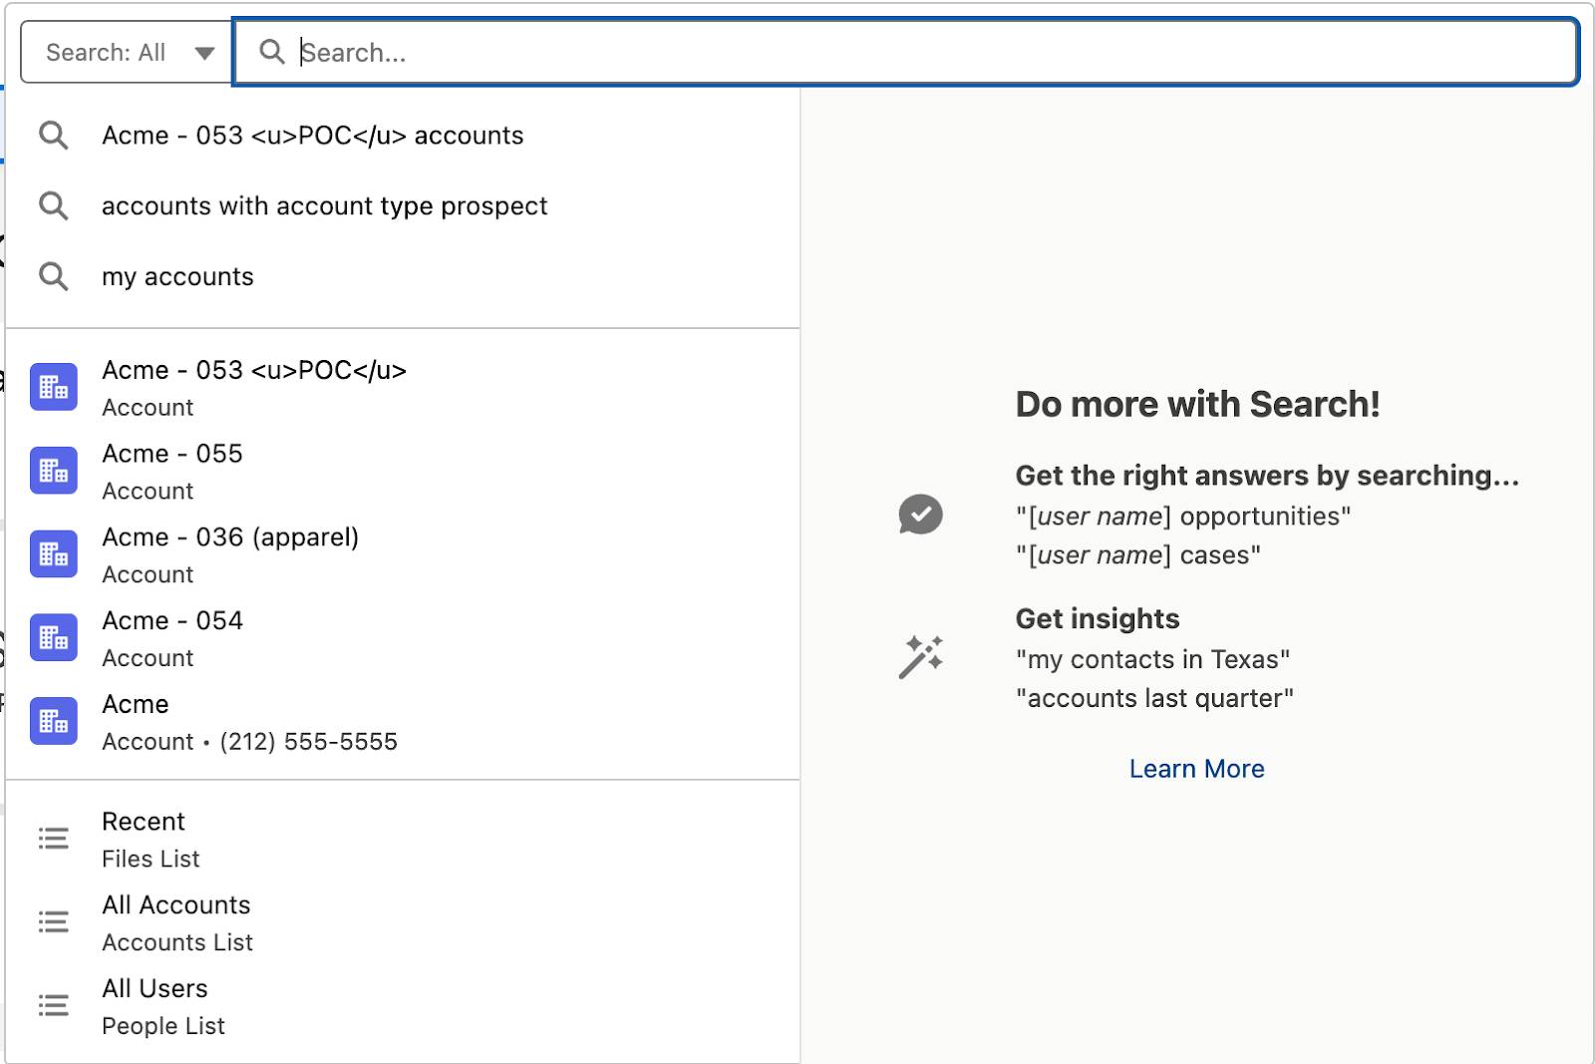Click the magnifier icon inside search box
The image size is (1595, 1064).
click(271, 52)
